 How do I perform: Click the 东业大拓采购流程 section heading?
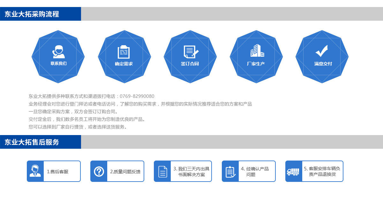pyautogui.click(x=32, y=14)
